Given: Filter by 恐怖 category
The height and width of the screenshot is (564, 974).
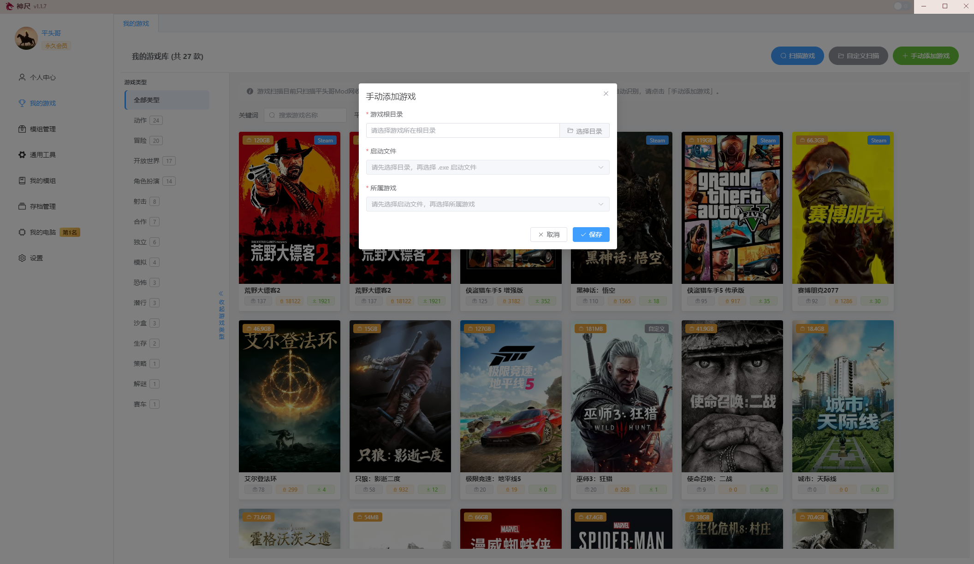Looking at the screenshot, I should 146,282.
